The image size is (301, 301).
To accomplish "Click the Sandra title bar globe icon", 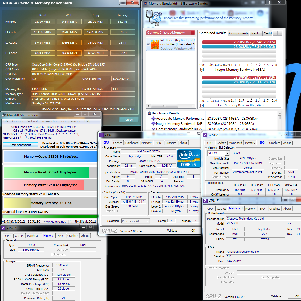I will coord(145,3).
